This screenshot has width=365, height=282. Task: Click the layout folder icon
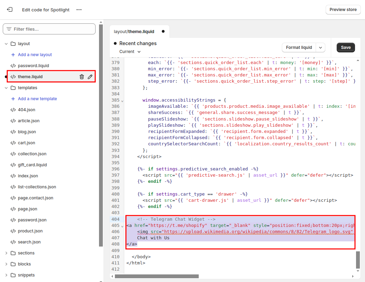[x=13, y=44]
